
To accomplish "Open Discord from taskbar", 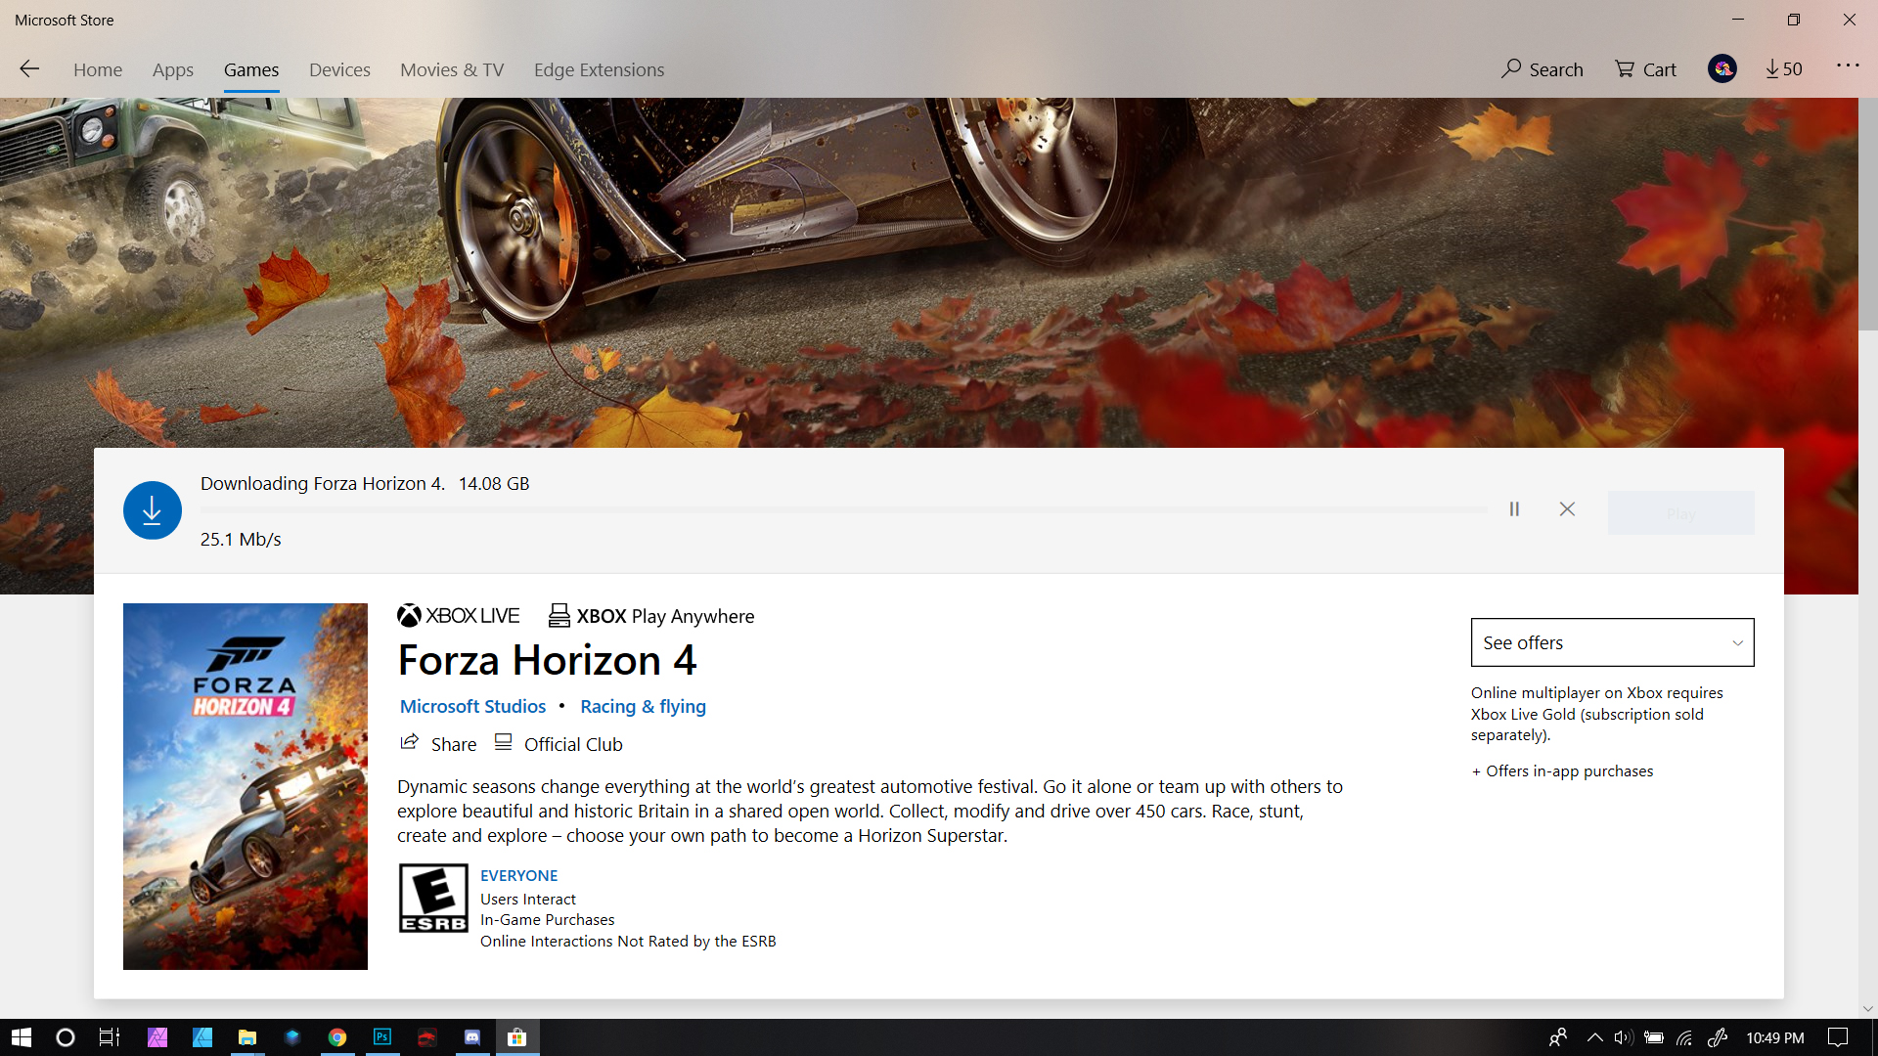I will coord(472,1037).
